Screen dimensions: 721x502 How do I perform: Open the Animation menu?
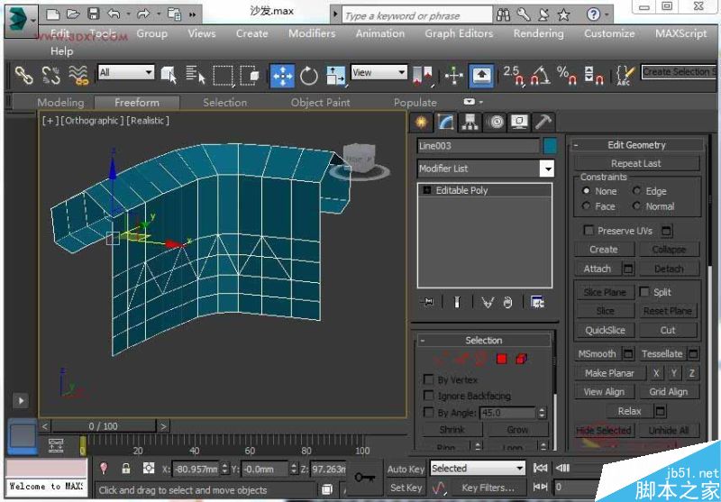[380, 33]
